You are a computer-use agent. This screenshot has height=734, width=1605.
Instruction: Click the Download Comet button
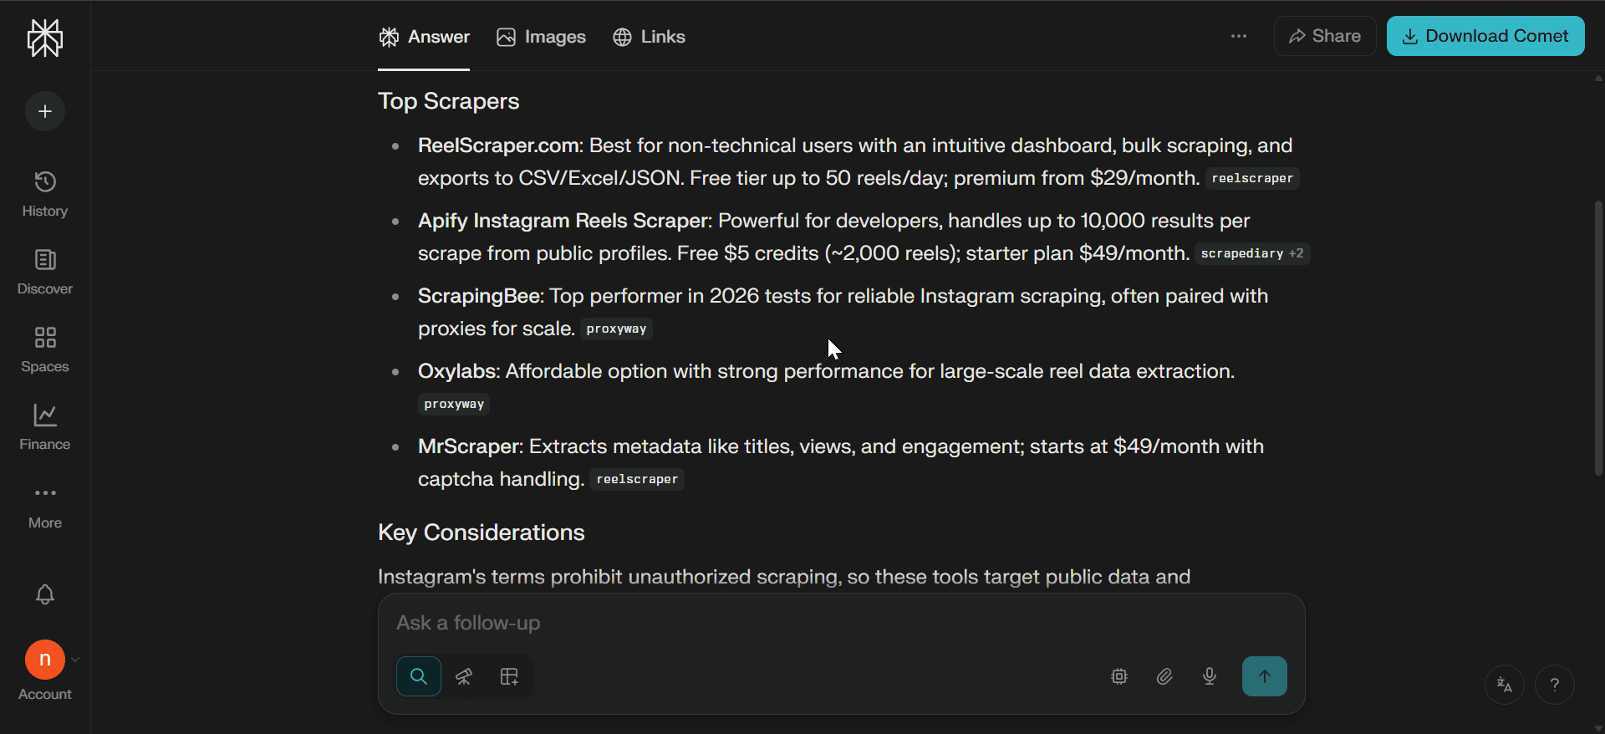(x=1485, y=36)
